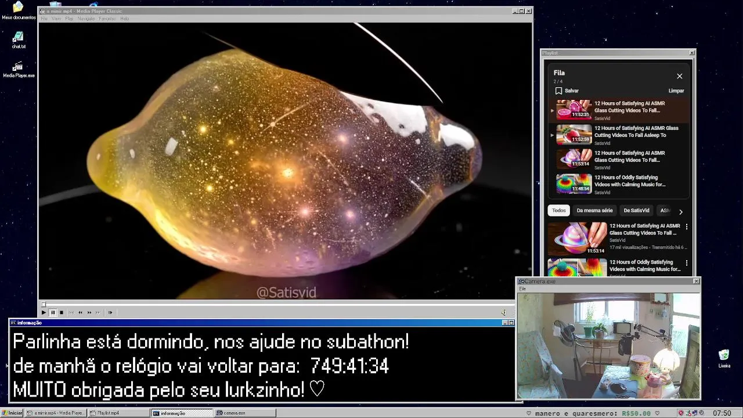This screenshot has width=743, height=418.
Task: Open the View menu in Media Player Classic
Action: coord(56,19)
